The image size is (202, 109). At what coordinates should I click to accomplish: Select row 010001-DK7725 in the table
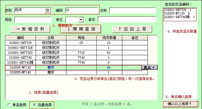click(77, 43)
